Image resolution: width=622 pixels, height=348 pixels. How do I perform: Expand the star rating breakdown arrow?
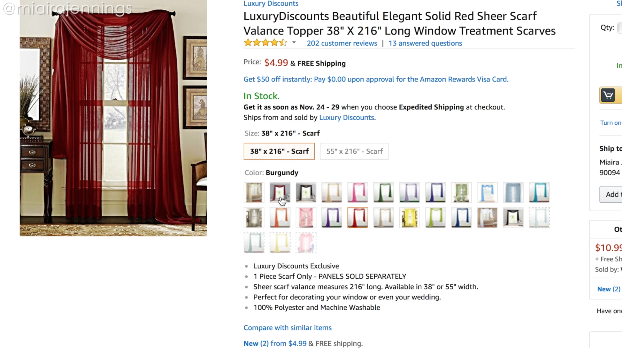click(x=294, y=42)
